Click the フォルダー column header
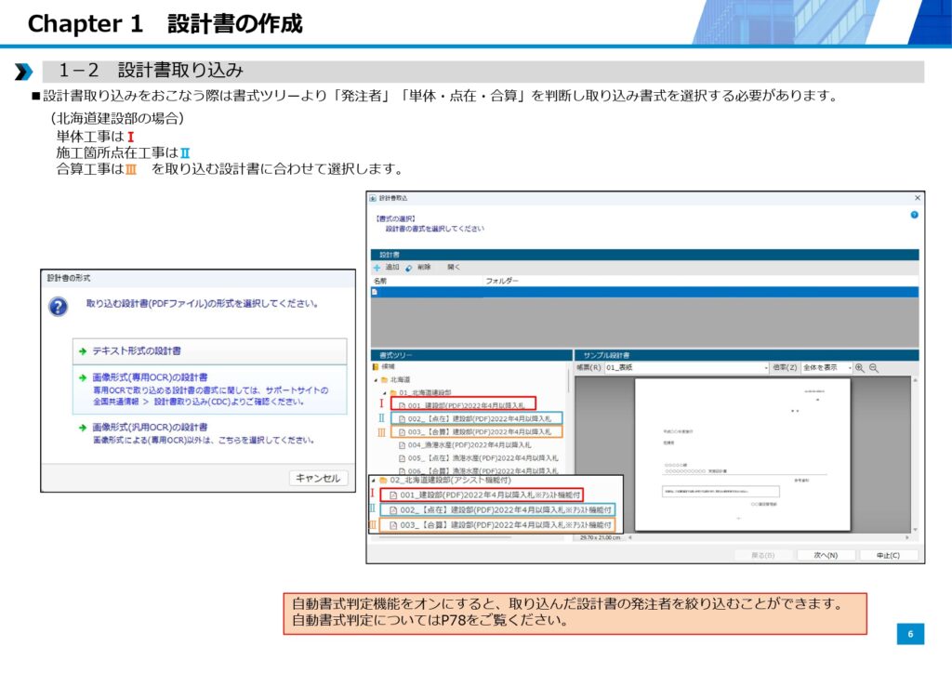 pyautogui.click(x=502, y=280)
